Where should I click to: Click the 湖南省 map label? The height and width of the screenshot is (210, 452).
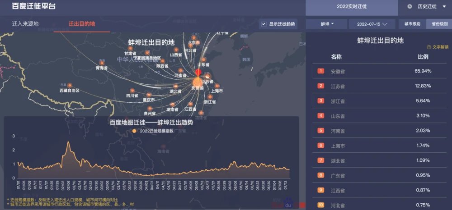click(x=172, y=110)
